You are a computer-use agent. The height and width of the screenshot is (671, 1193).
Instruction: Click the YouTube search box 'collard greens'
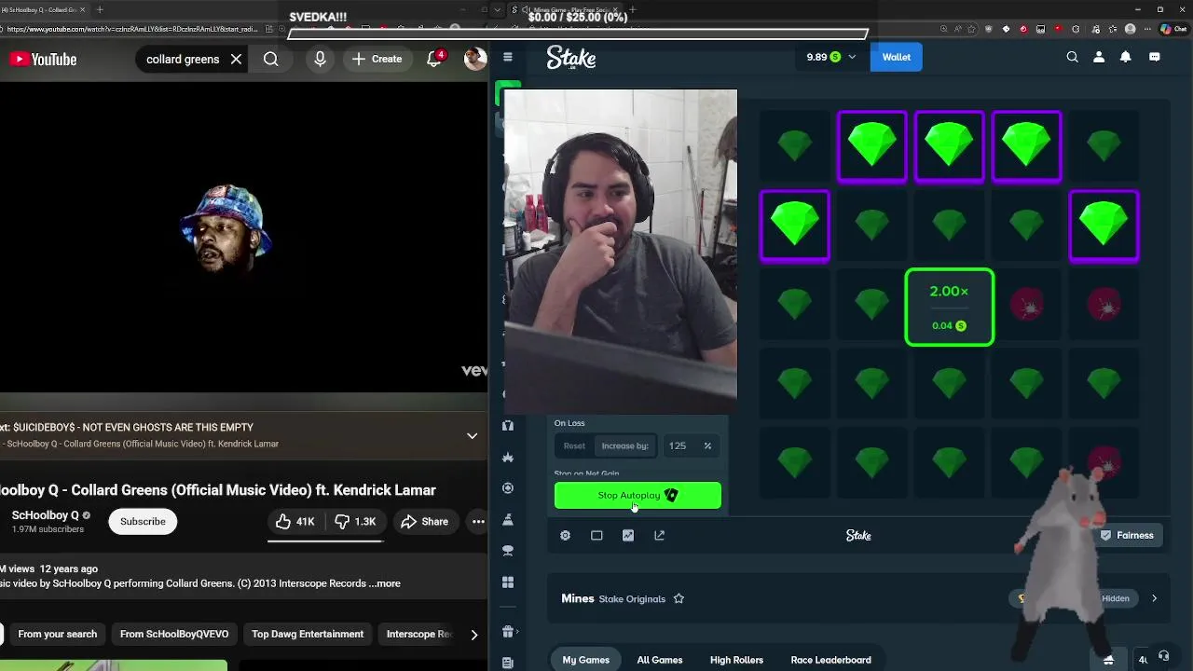[x=183, y=59]
